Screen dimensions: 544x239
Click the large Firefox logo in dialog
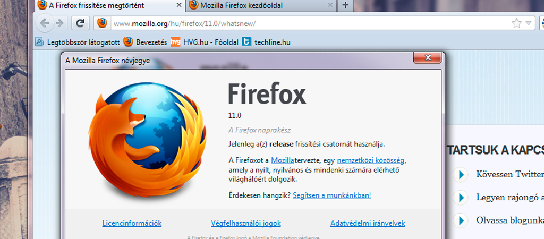(x=147, y=140)
